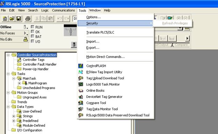The image size is (218, 134).
Task: Select Trends folder in tree
Action: point(22,102)
